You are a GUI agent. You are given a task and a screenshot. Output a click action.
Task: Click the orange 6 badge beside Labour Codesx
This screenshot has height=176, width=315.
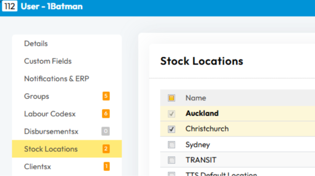(106, 114)
